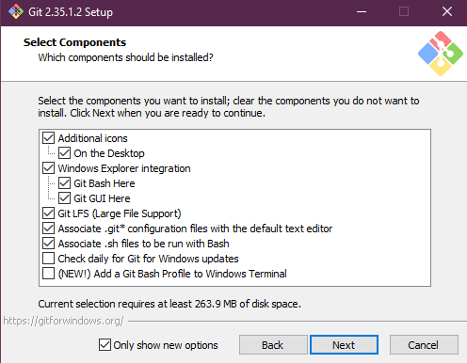Click the Git logo icon in title bar
467x363 pixels.
click(x=16, y=12)
